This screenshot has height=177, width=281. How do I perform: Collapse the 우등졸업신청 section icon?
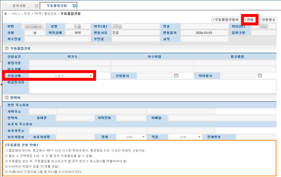7,48
